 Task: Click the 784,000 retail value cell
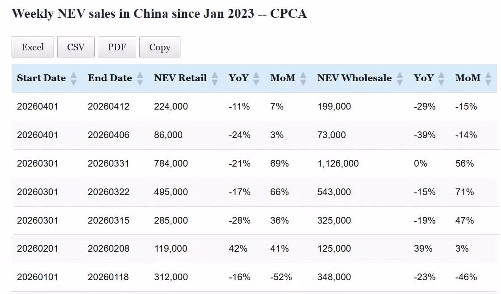(171, 163)
